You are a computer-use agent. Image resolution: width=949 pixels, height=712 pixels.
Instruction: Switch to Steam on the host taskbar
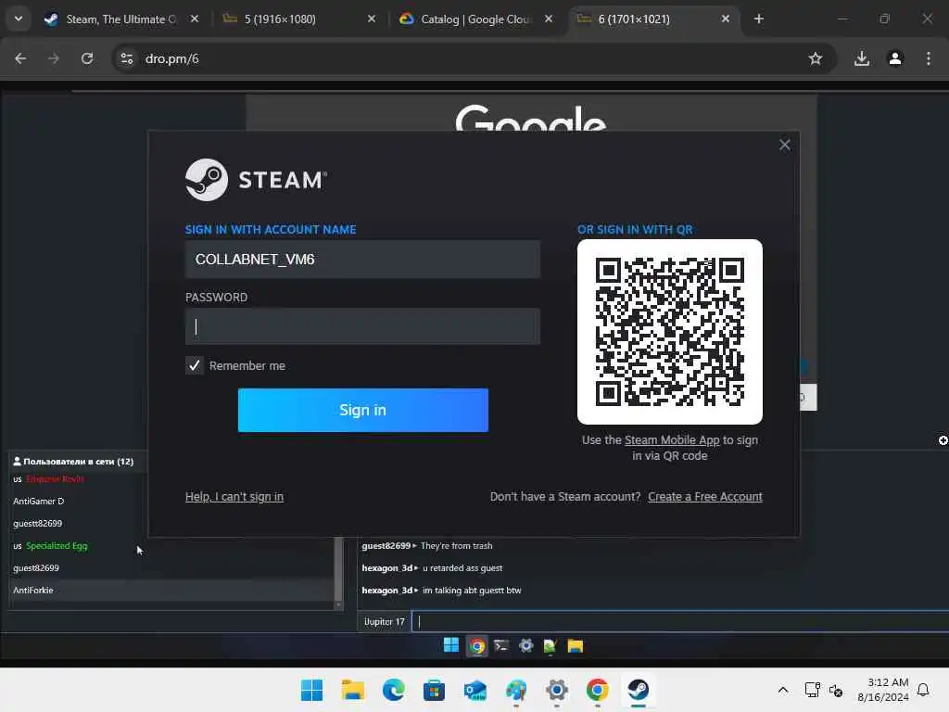639,690
